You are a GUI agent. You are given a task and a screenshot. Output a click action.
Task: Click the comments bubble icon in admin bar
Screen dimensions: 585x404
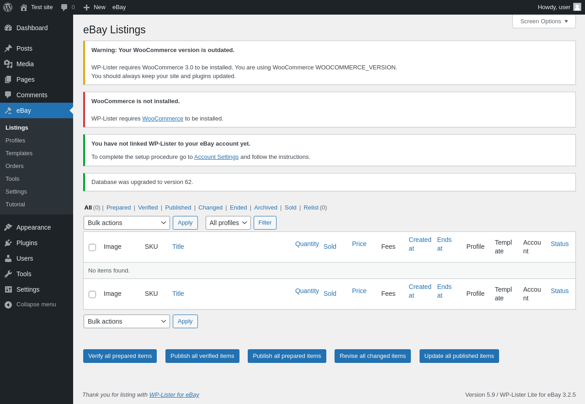tap(64, 7)
